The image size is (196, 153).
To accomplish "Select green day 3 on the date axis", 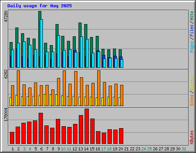I will (24, 149).
